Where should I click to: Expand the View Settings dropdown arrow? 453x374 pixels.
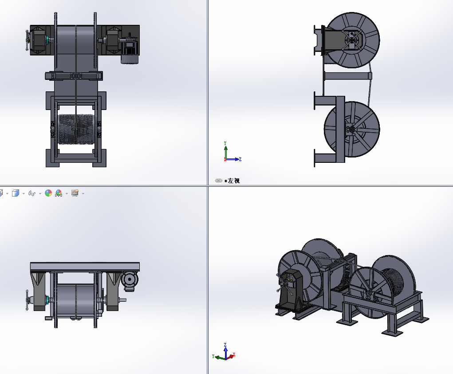(x=83, y=193)
